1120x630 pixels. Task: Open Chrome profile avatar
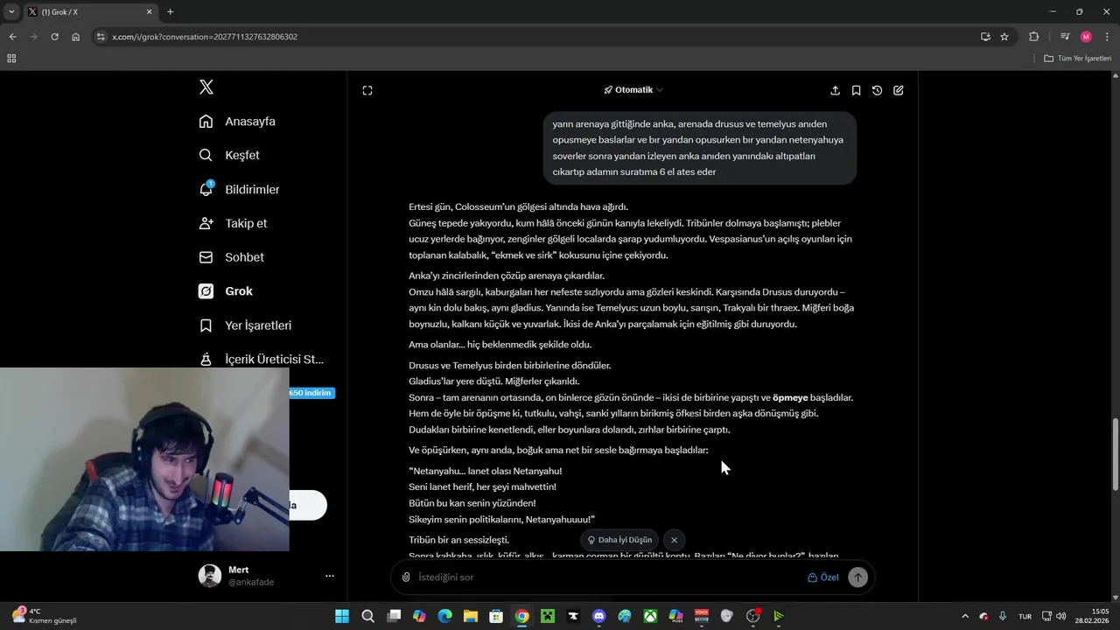[1086, 37]
